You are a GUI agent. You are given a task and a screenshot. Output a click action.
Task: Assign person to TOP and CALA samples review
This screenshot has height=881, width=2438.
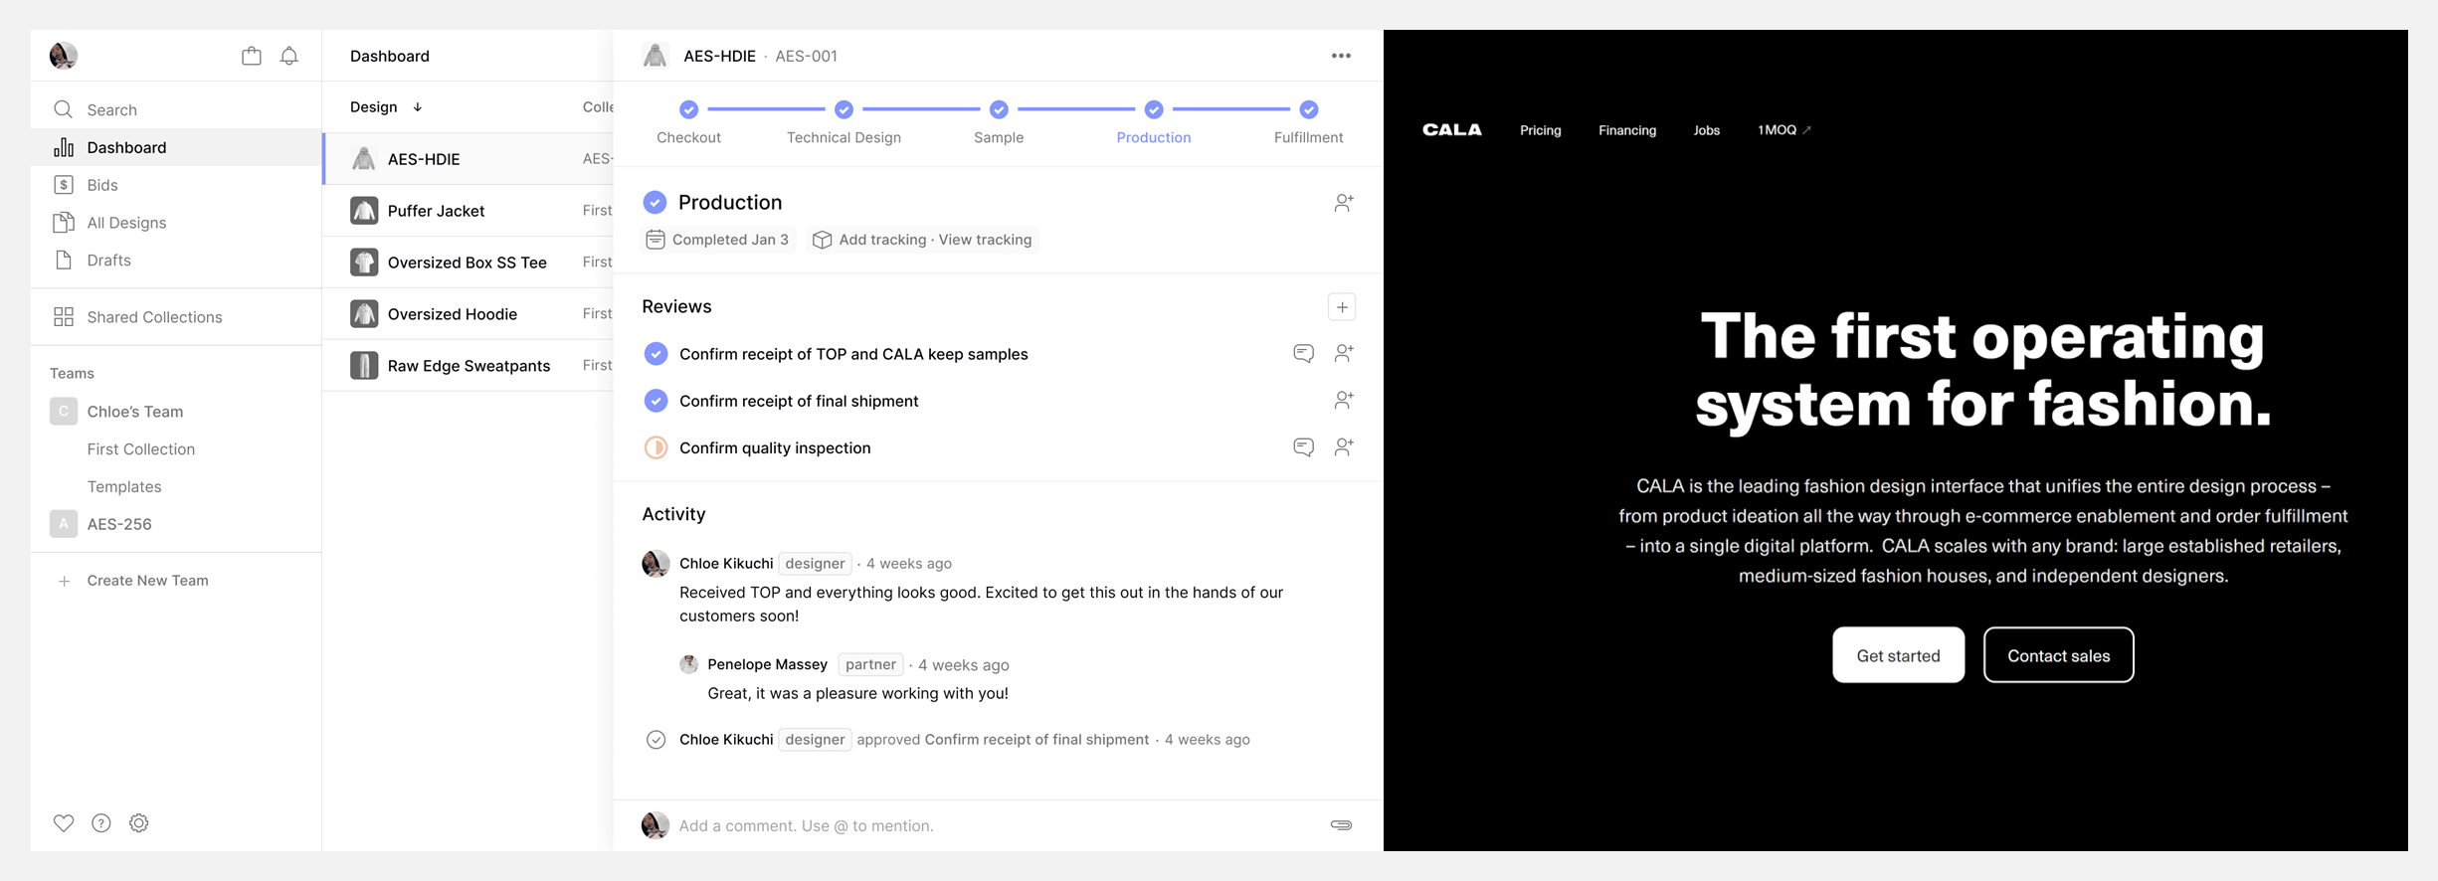coord(1344,353)
